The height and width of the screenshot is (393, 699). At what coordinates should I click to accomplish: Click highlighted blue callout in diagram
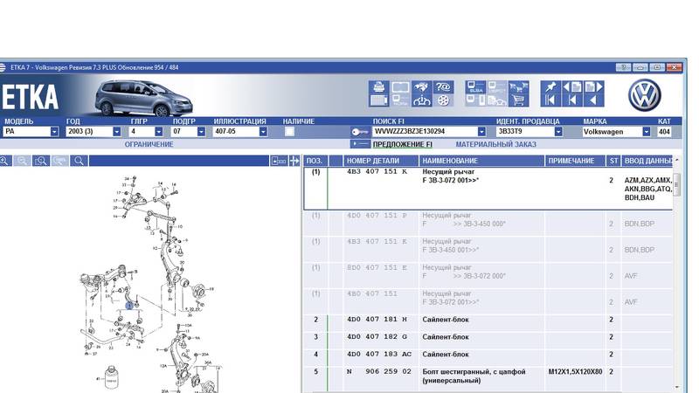click(128, 306)
